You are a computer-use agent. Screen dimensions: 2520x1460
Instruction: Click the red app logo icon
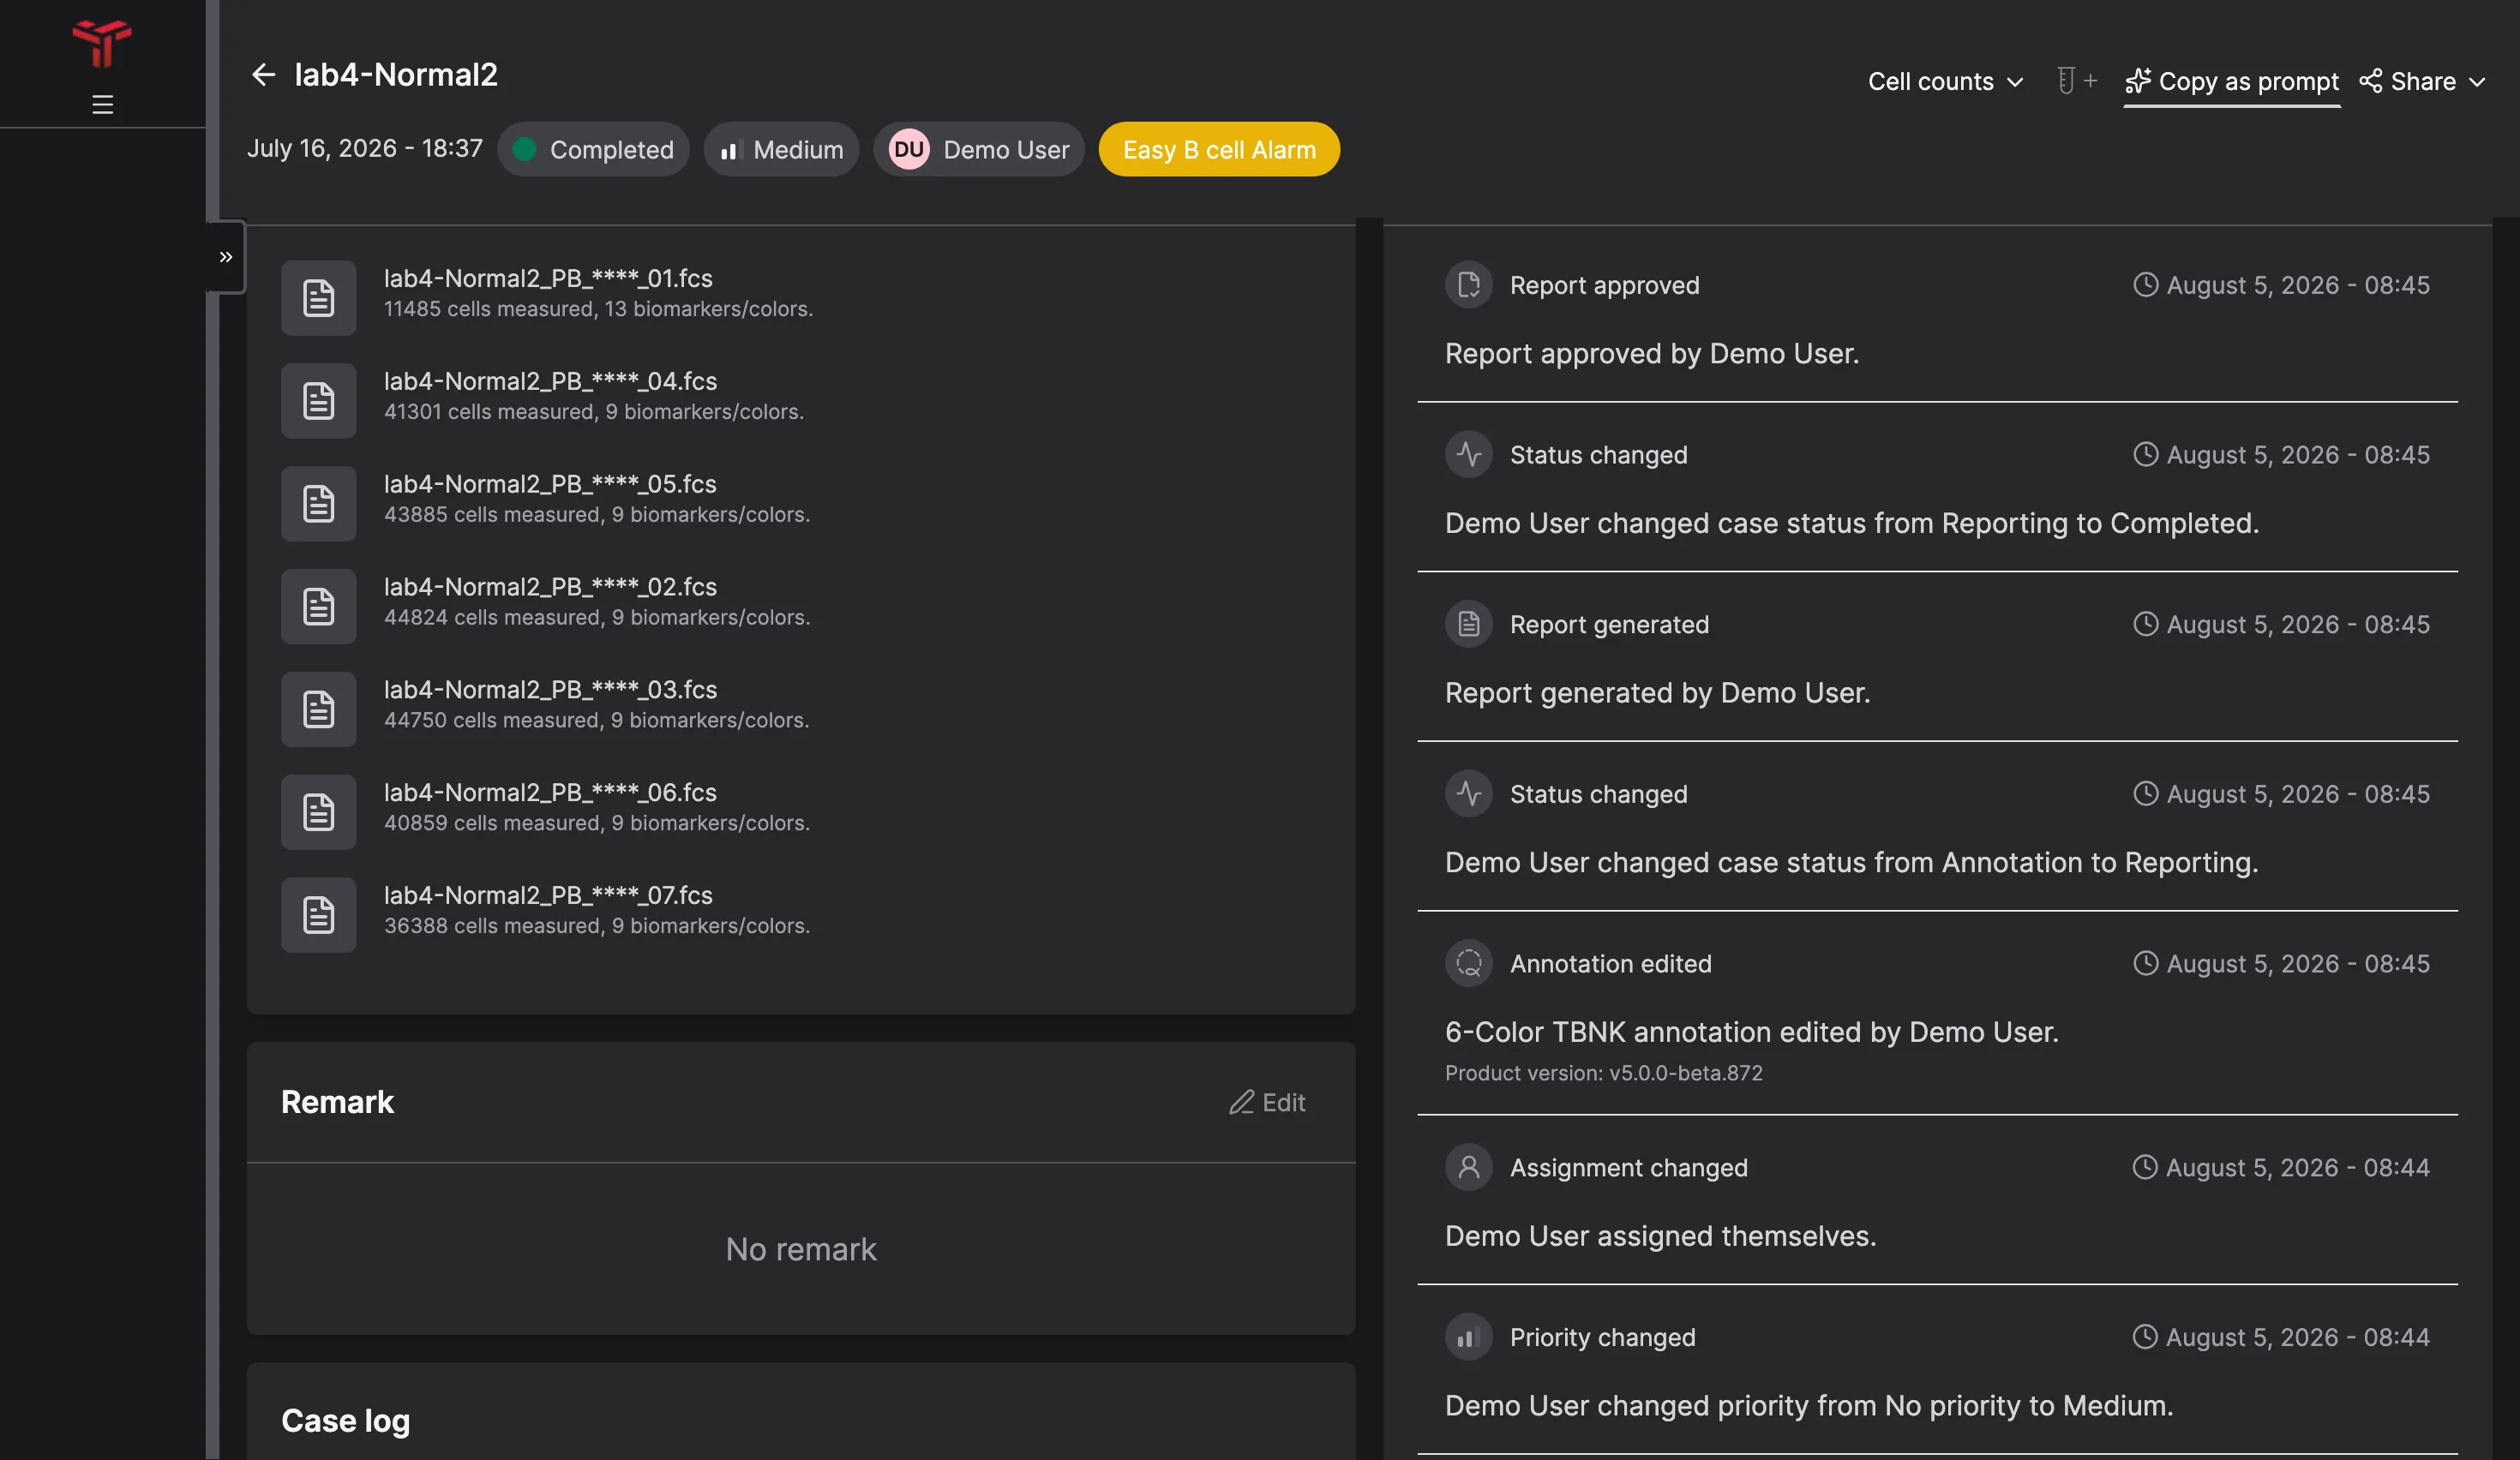tap(102, 43)
